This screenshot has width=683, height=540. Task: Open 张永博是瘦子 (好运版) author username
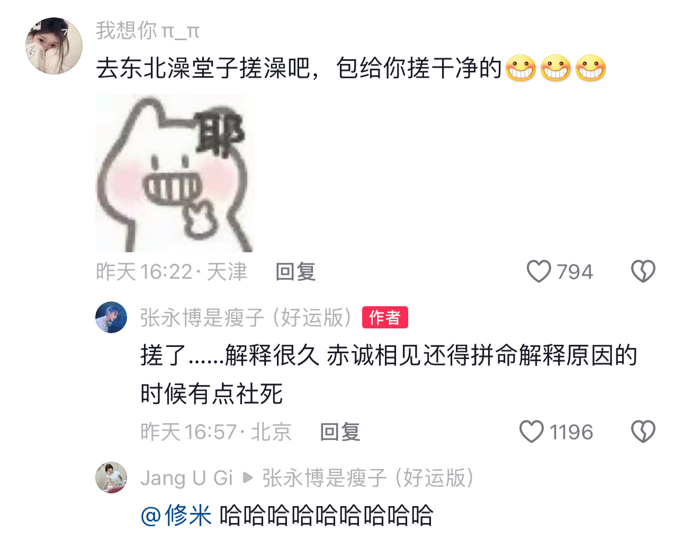(246, 317)
